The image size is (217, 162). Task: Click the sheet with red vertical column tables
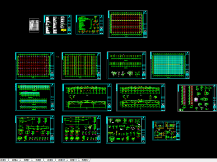pos(197,98)
